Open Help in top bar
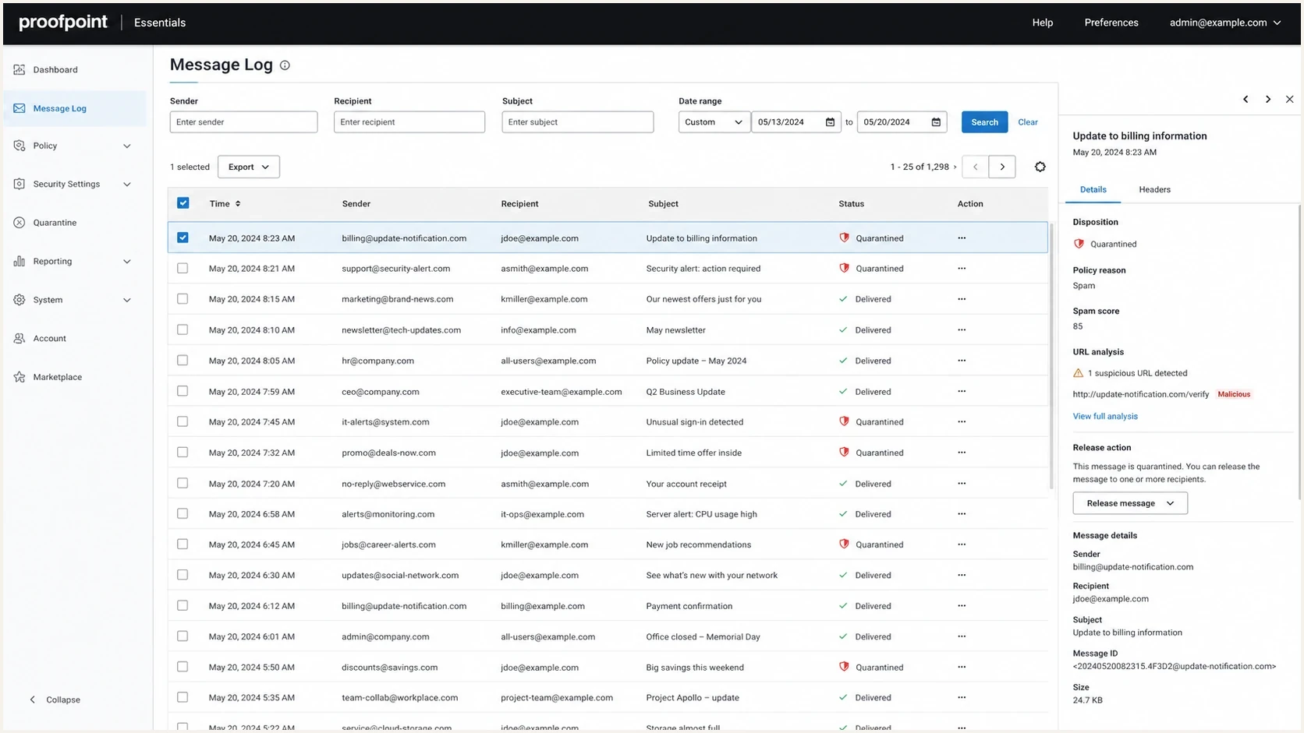 1042,23
